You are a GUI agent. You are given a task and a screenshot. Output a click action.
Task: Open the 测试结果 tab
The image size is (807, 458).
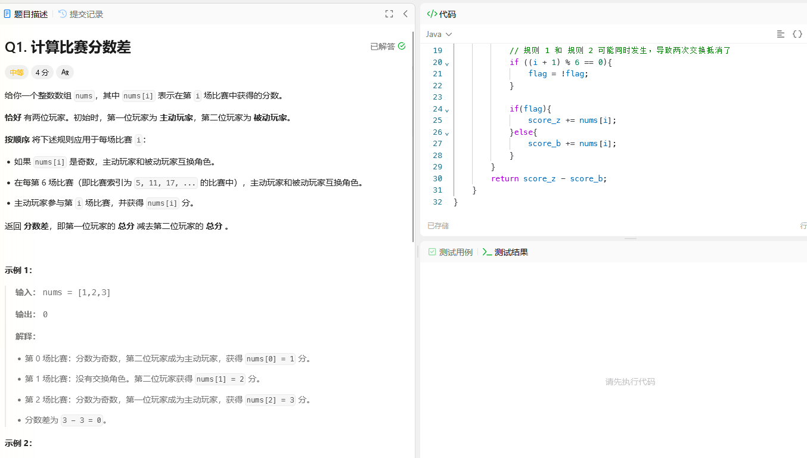(x=505, y=252)
